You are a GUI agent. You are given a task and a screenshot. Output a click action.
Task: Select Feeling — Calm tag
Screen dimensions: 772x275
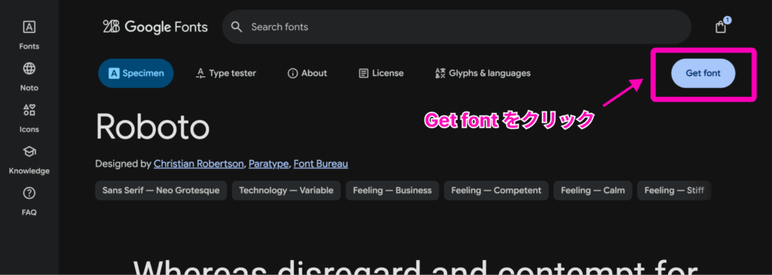click(x=593, y=191)
